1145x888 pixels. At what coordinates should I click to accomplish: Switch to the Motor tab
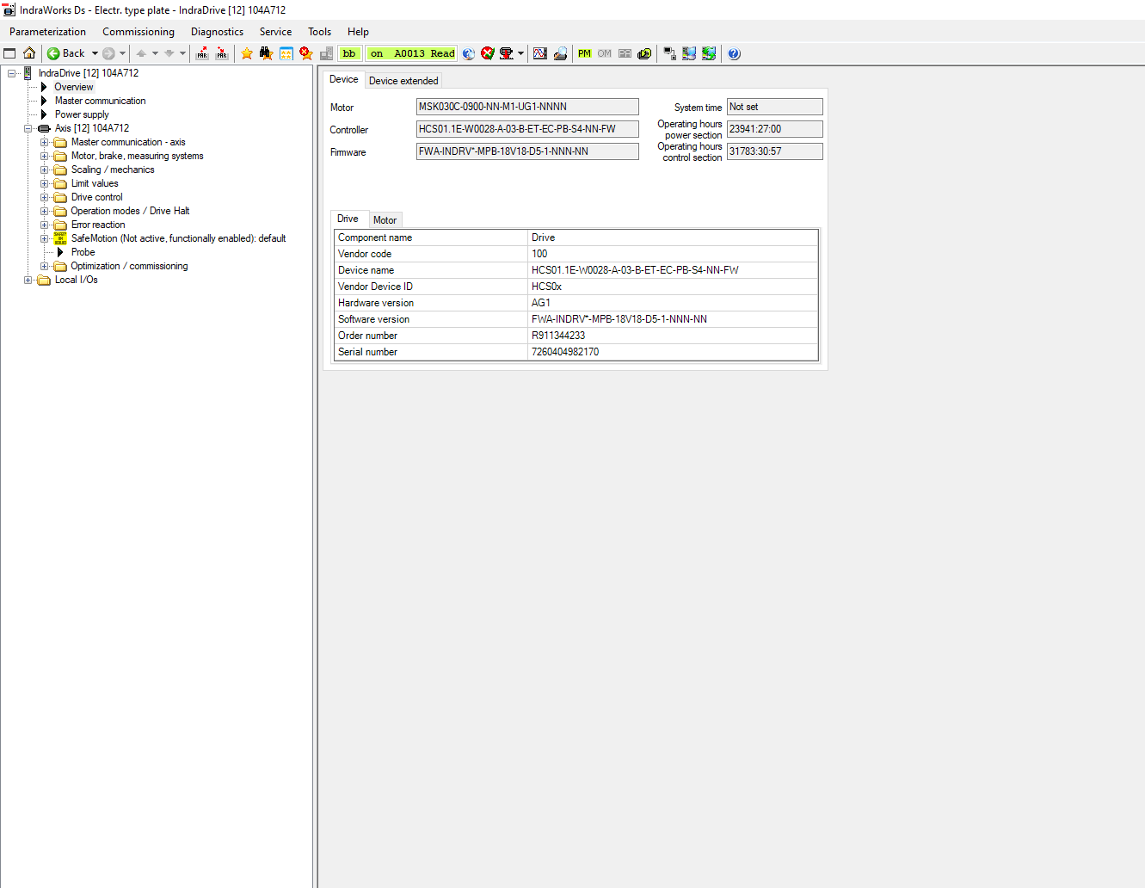coord(385,220)
